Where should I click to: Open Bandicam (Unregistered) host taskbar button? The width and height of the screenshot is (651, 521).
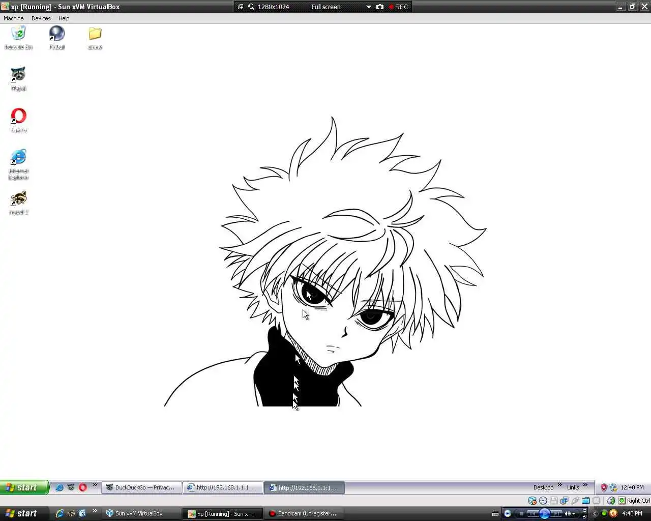tap(304, 513)
